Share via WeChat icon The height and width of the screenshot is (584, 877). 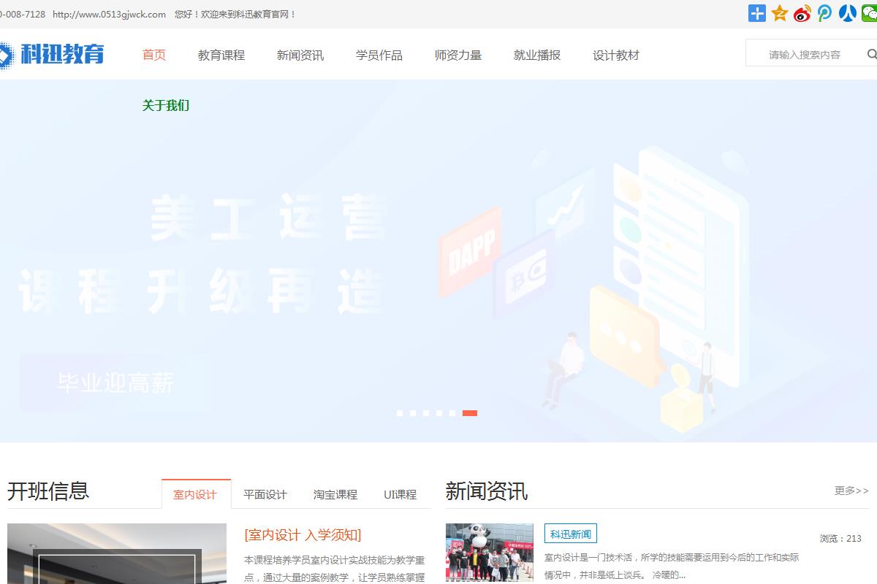coord(870,13)
